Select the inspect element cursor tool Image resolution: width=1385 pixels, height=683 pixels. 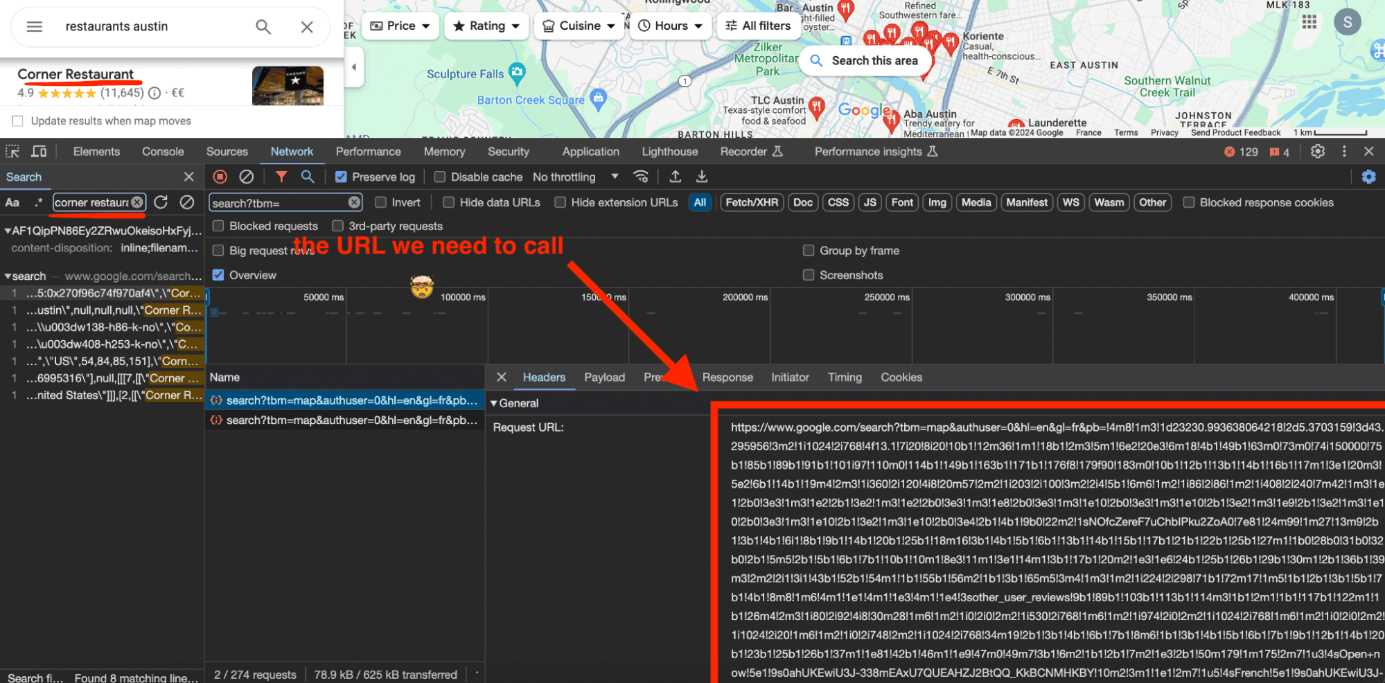pos(12,151)
